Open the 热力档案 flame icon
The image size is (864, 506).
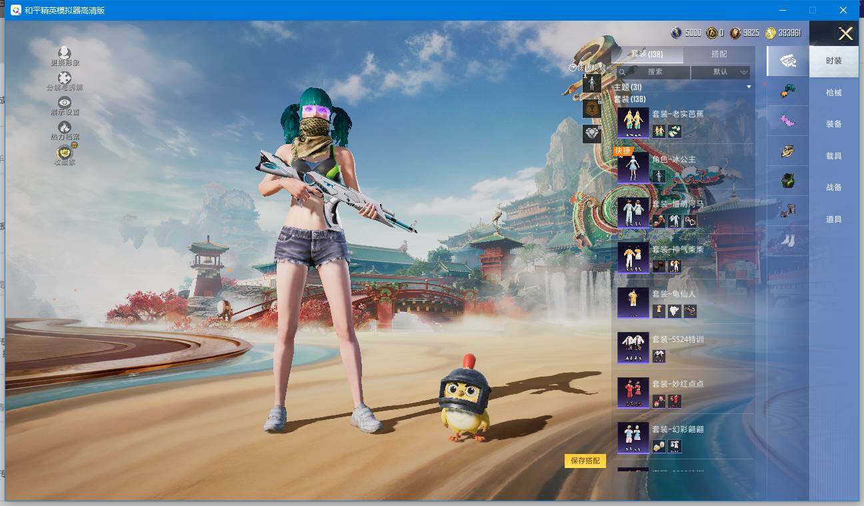click(65, 127)
